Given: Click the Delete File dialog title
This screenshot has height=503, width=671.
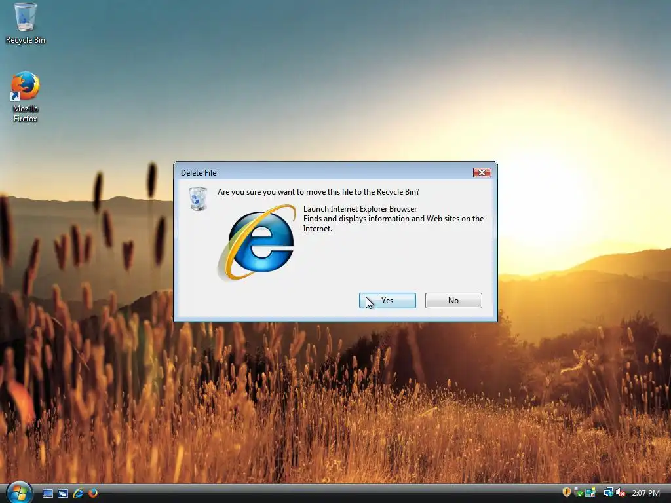Looking at the screenshot, I should point(199,173).
